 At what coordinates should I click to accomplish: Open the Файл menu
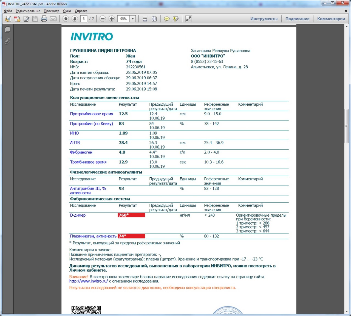click(x=8, y=11)
